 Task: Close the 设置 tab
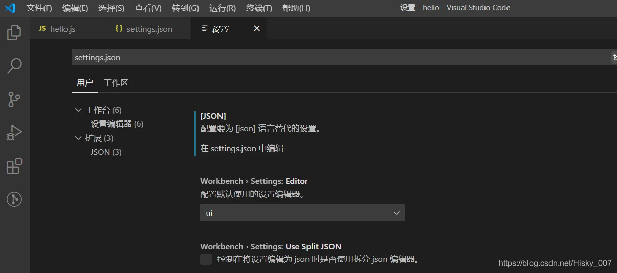pyautogui.click(x=257, y=29)
